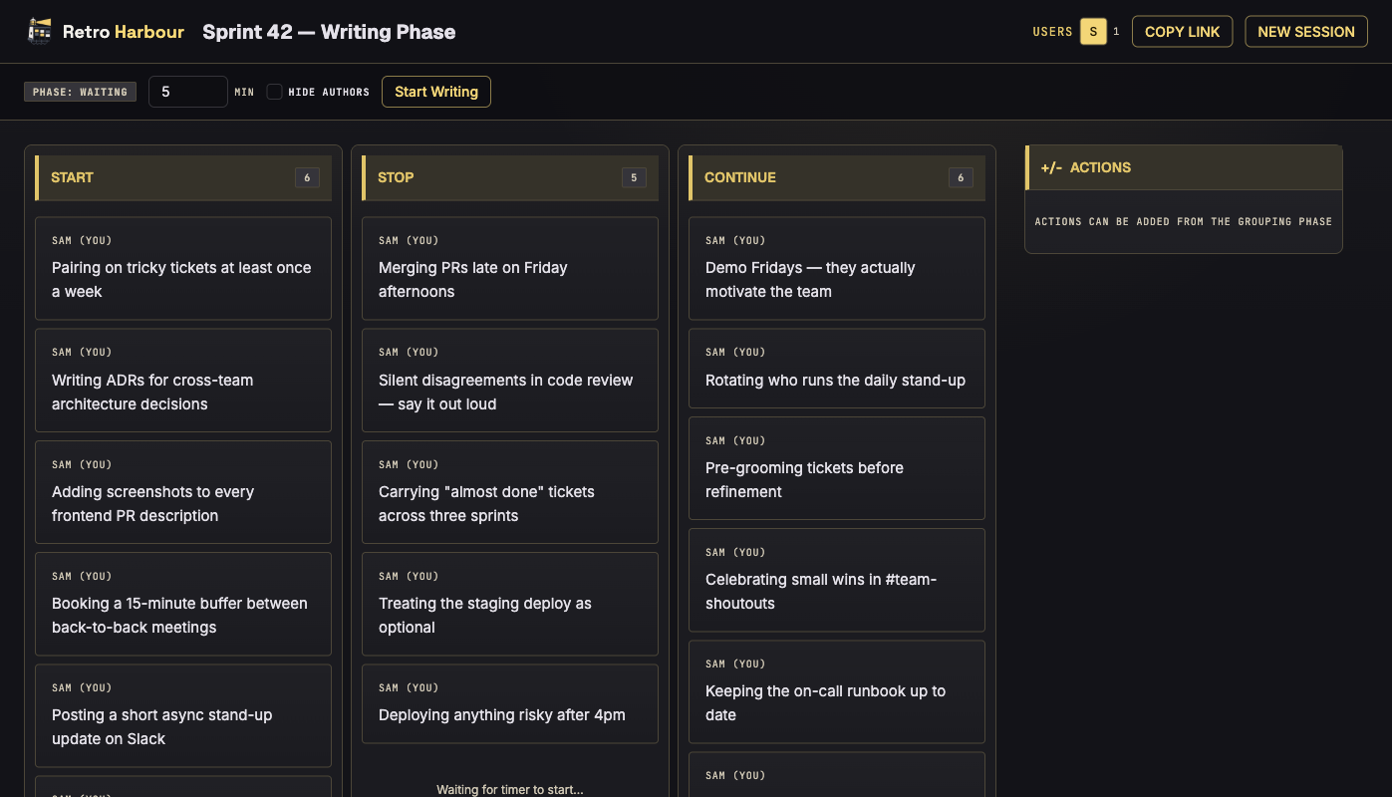The height and width of the screenshot is (797, 1392).
Task: Select card "Demo Fridays — they actually motivate the team"
Action: coord(837,268)
